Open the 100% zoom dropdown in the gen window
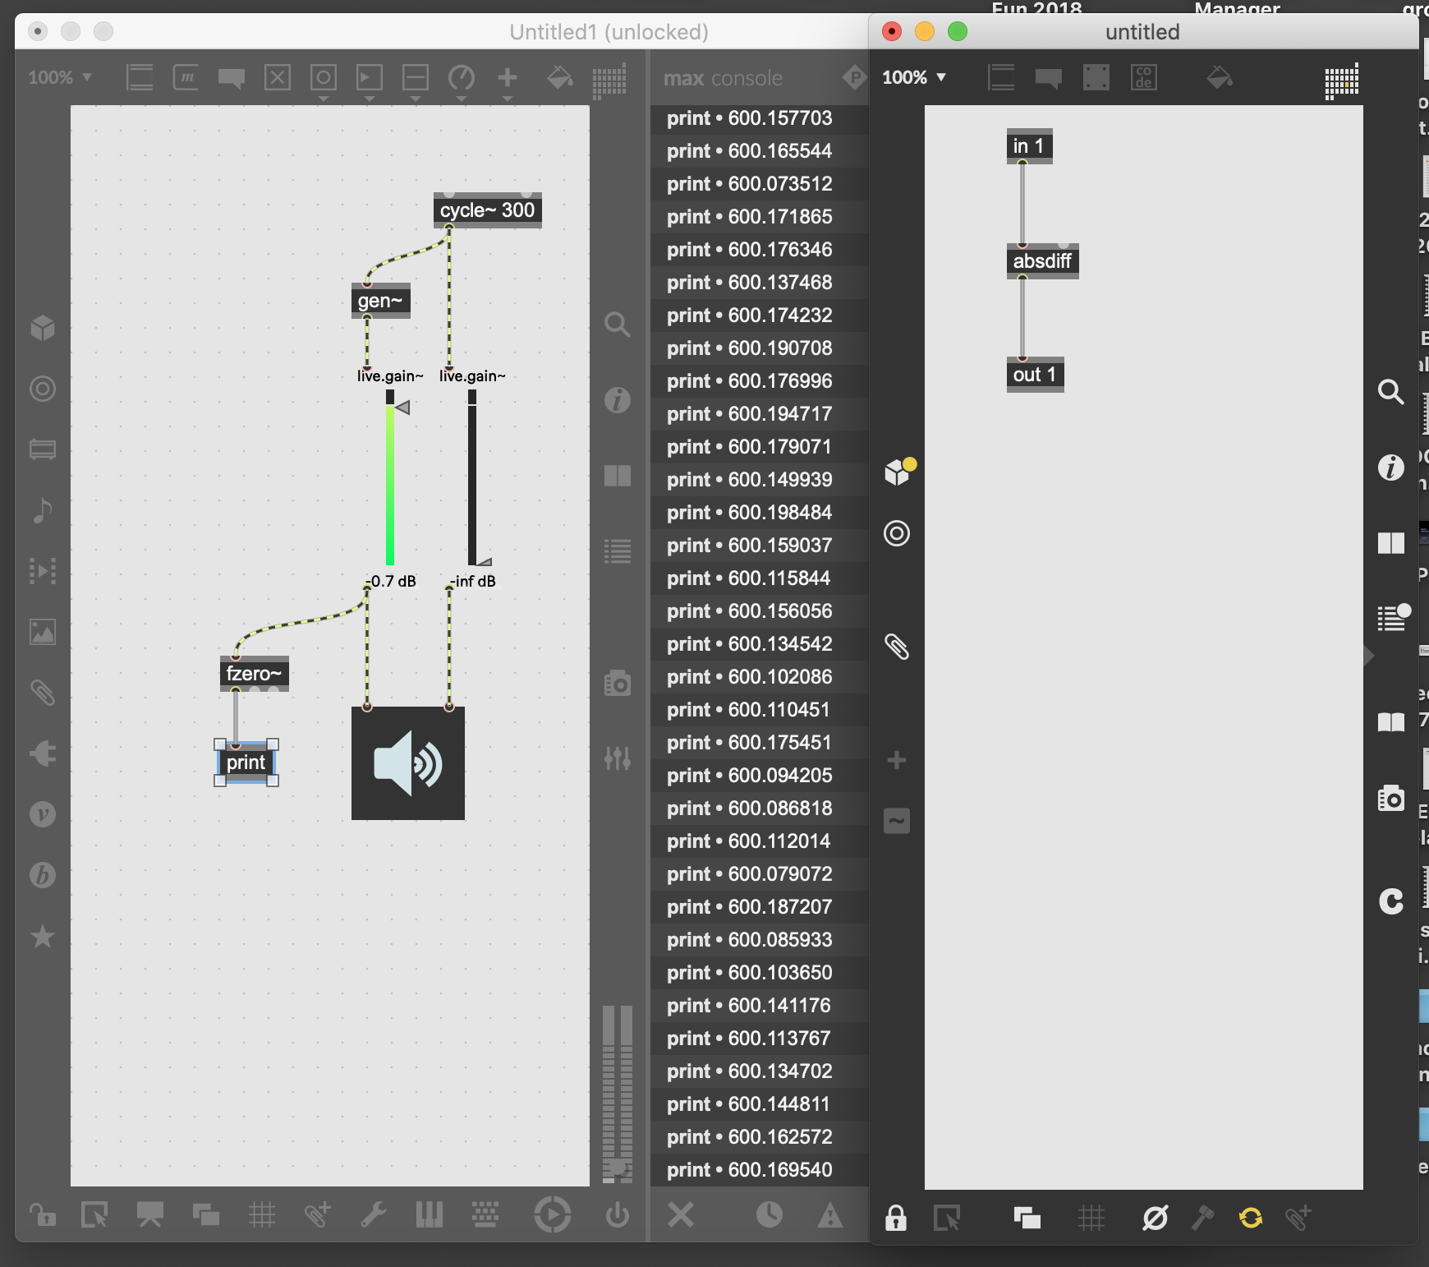This screenshot has width=1429, height=1267. coord(914,77)
